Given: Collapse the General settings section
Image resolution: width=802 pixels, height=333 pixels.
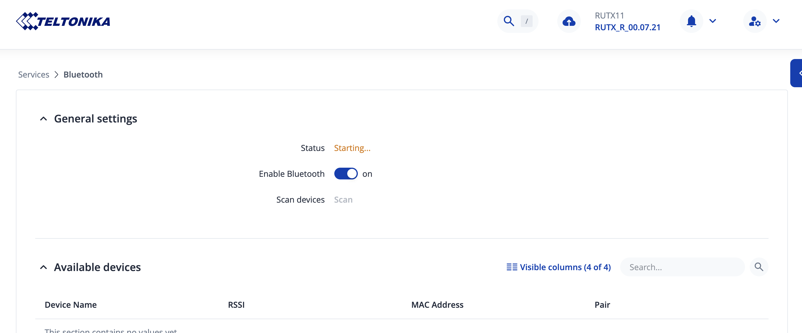Looking at the screenshot, I should point(43,119).
